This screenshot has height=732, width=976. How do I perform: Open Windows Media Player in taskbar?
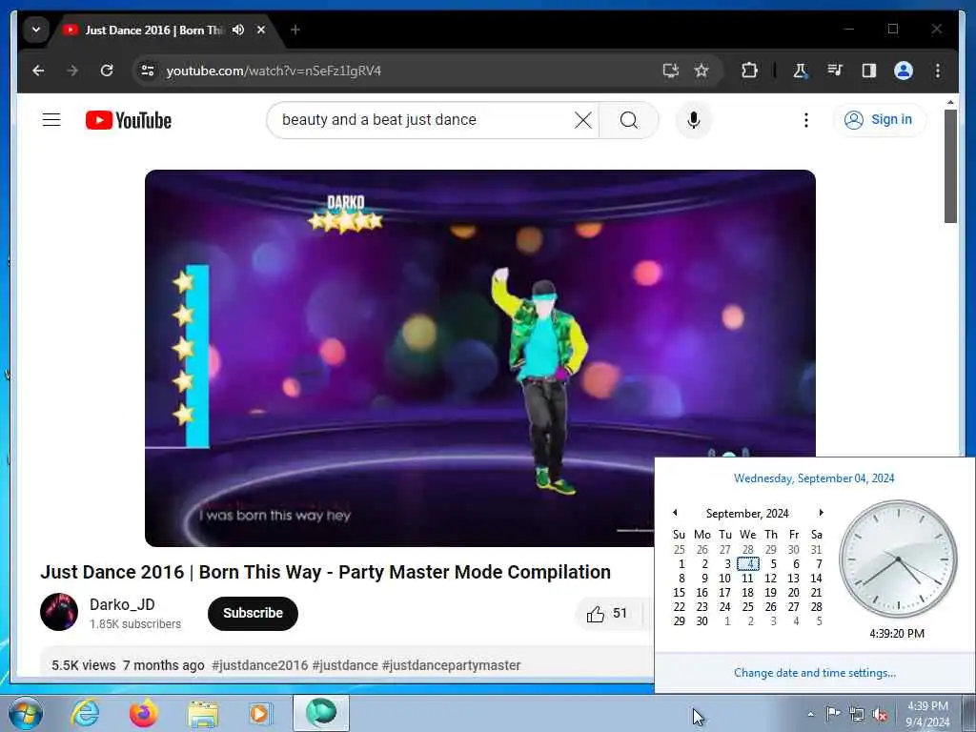[x=260, y=713]
